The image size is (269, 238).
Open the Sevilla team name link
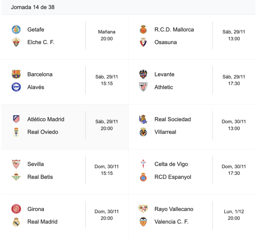35,164
